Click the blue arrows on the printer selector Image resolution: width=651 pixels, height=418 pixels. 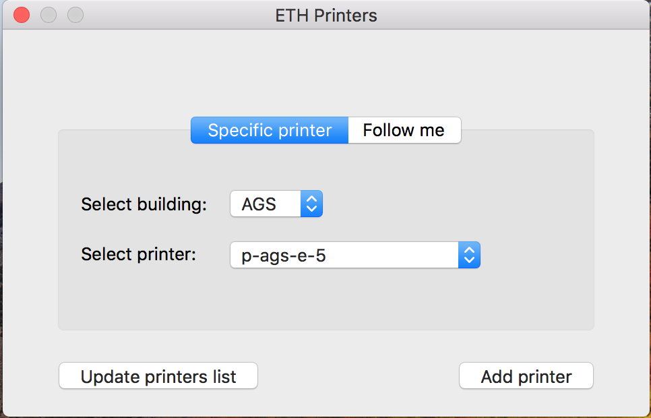(469, 255)
